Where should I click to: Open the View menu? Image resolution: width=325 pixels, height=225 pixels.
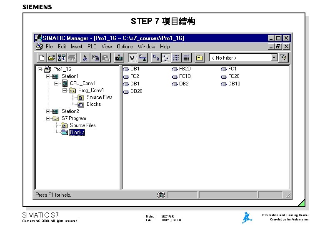pos(107,47)
